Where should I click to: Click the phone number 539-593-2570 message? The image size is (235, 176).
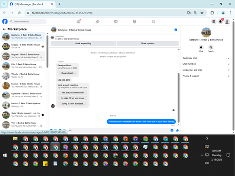click(64, 80)
